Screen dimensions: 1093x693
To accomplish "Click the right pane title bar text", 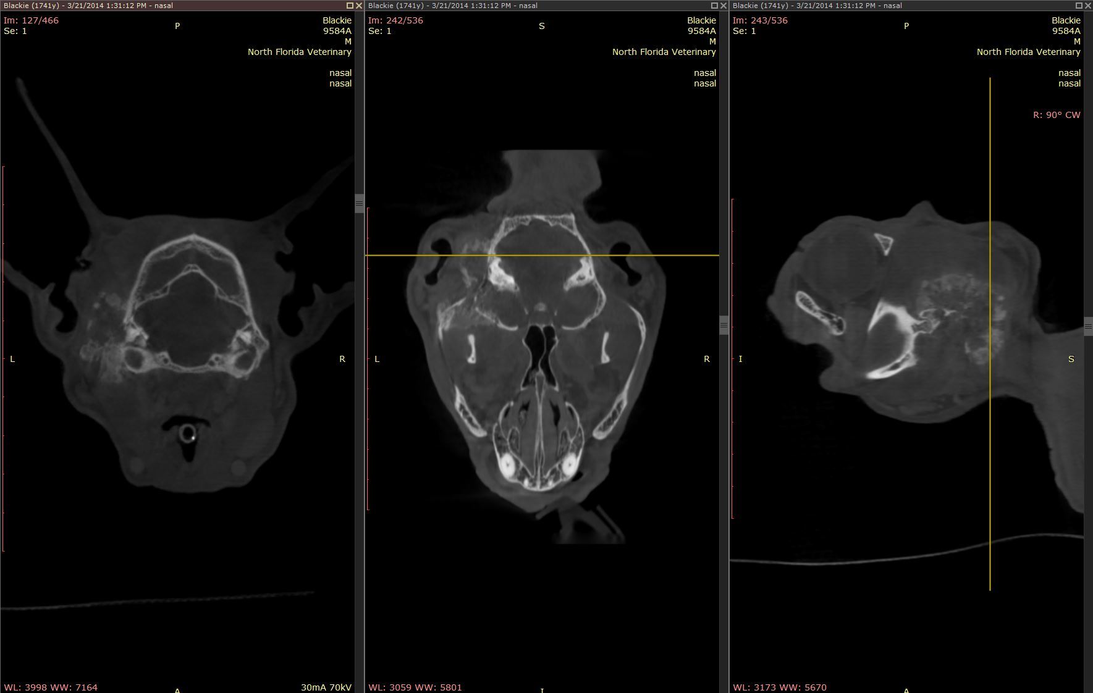I will point(817,6).
